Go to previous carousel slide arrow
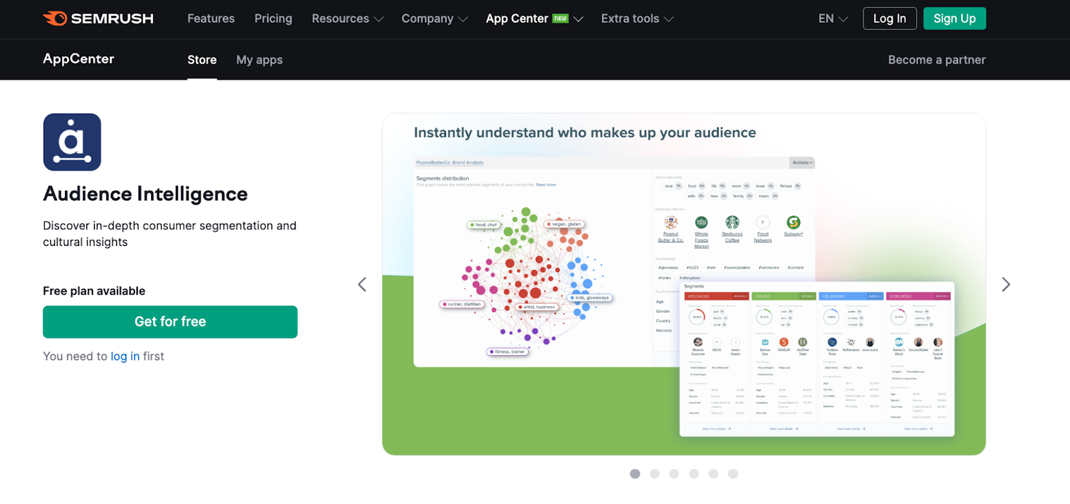The height and width of the screenshot is (504, 1070). tap(362, 285)
